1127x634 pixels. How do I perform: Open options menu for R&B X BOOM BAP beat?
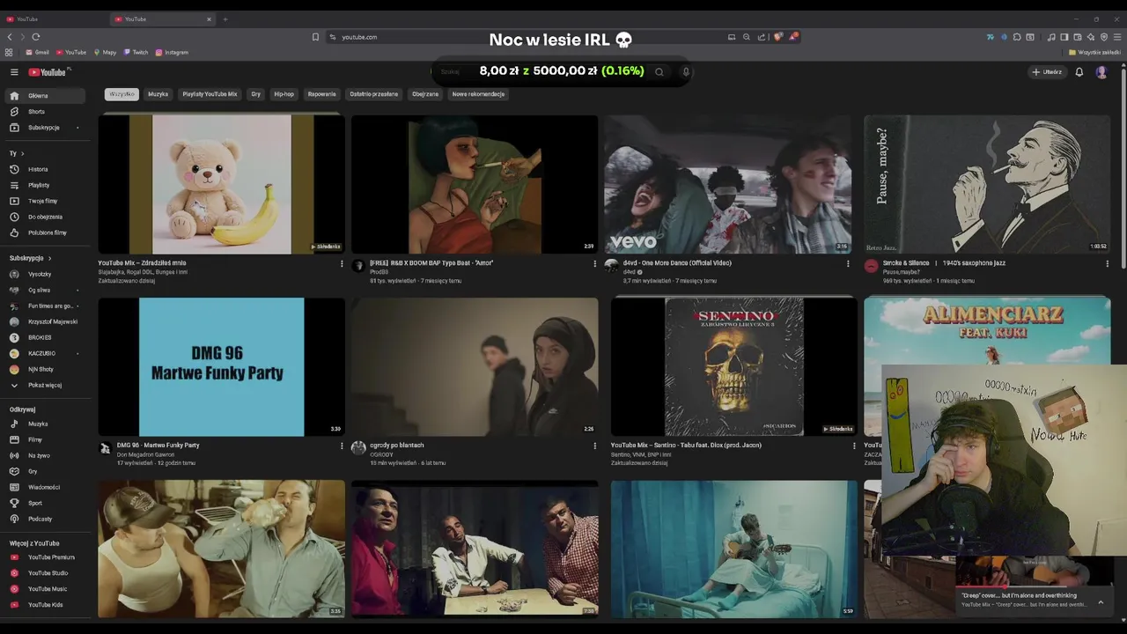pos(594,263)
